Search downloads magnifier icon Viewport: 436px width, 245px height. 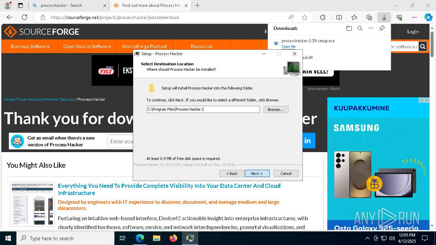360,28
